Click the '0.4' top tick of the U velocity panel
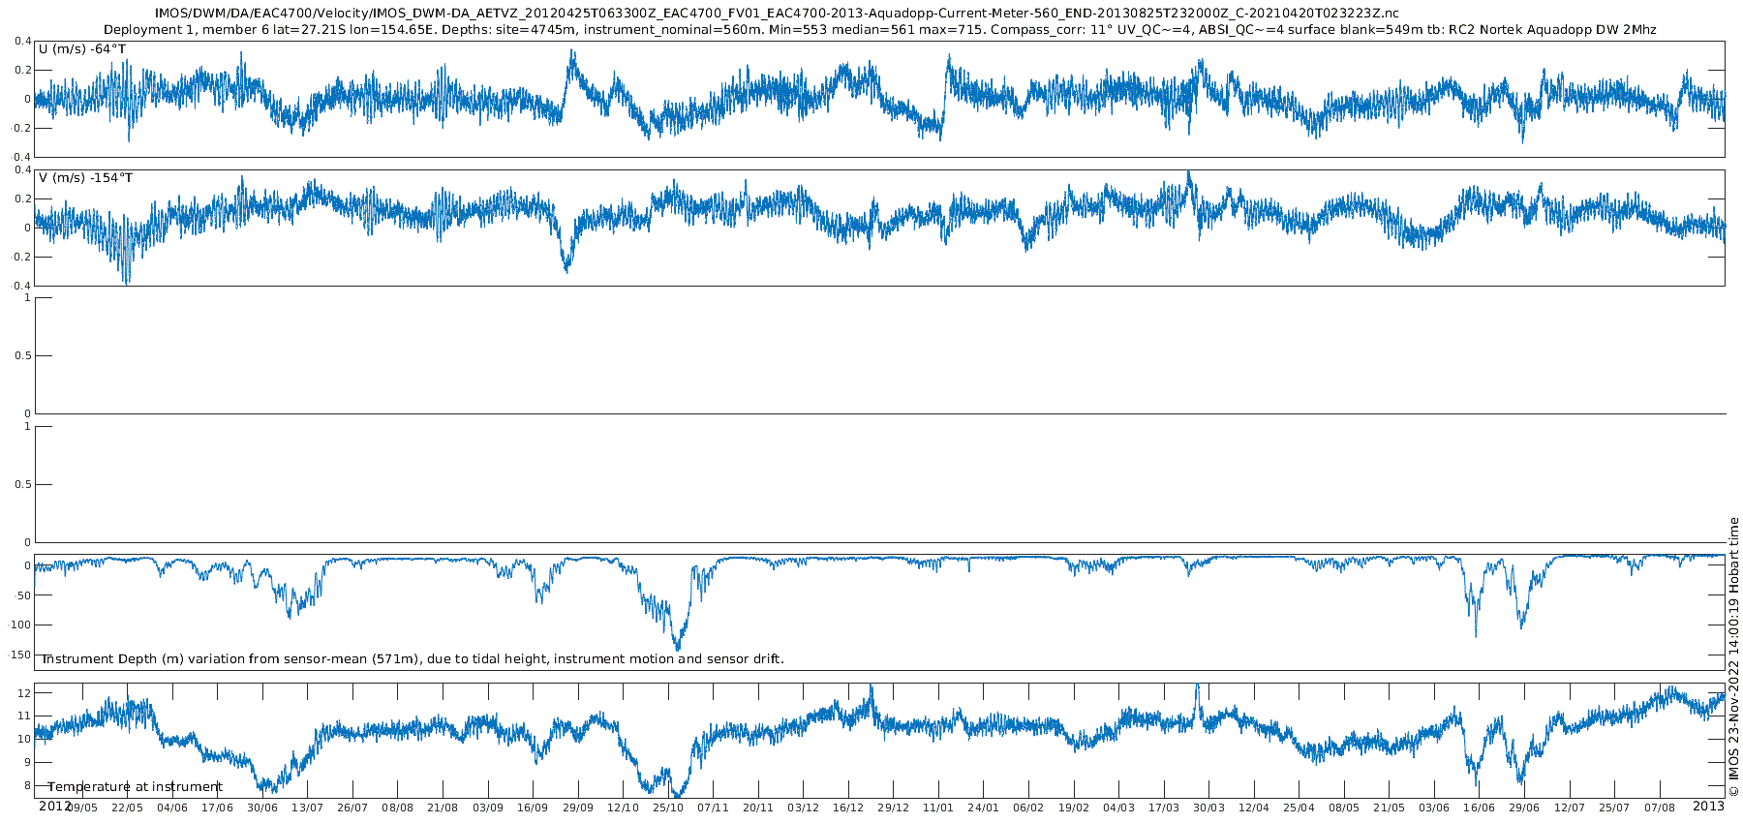Viewport: 1743px width, 823px height. [23, 42]
